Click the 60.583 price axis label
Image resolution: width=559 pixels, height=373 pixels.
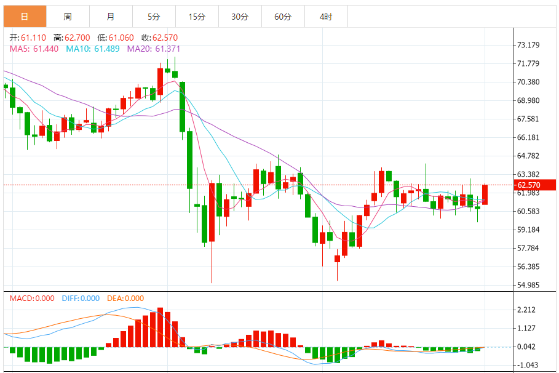(x=528, y=211)
